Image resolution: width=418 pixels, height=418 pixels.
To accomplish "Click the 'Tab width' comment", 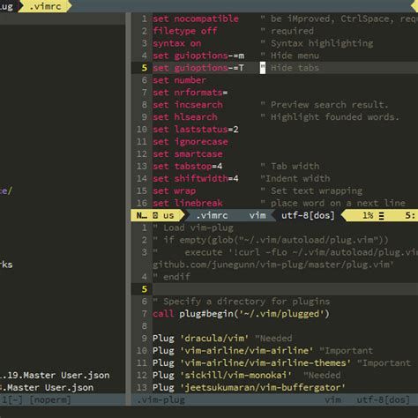I will (x=295, y=167).
